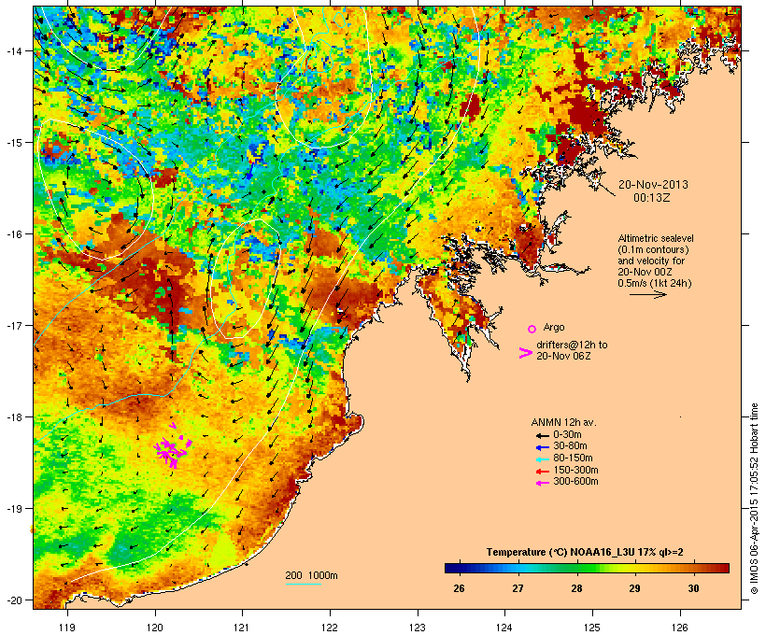Screen dimensions: 766x635
Task: Click the colorbar tick value 30
Action: pos(693,588)
